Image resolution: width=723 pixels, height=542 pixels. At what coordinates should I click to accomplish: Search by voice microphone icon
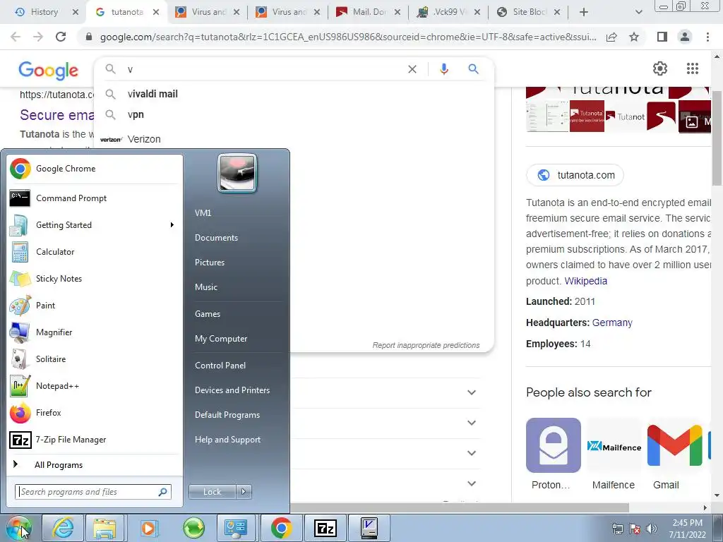point(443,69)
